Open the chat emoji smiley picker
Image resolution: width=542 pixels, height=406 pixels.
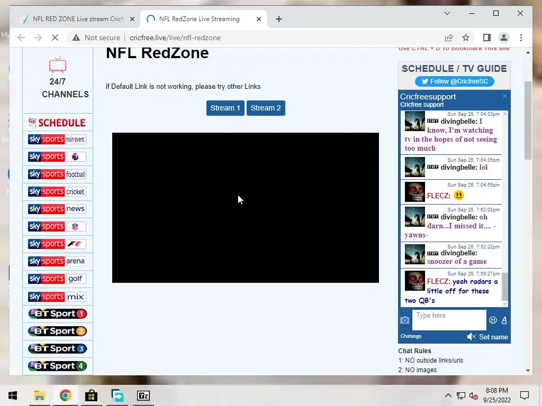[x=493, y=320]
